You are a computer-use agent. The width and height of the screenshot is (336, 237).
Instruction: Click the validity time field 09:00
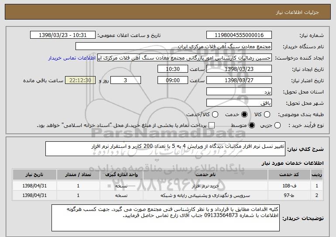pyautogui.click(x=173, y=80)
